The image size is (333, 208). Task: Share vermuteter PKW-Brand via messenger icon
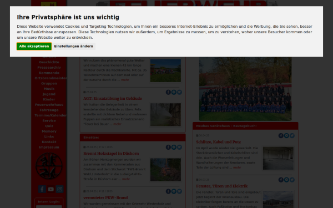click(174, 191)
